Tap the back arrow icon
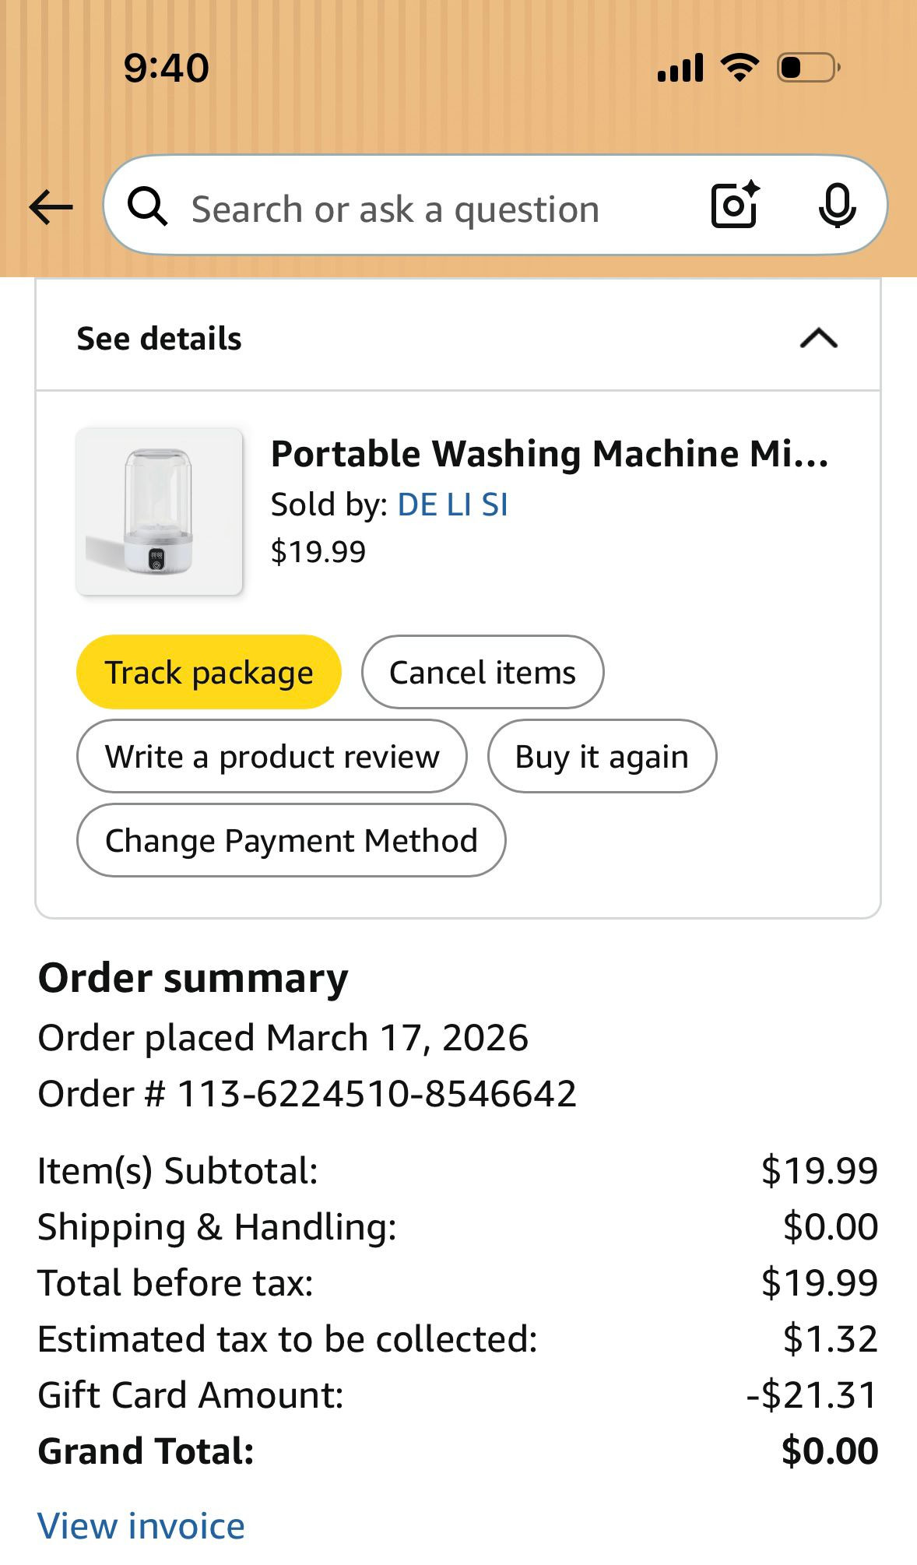Screen dimensions: 917x1565 pyautogui.click(x=51, y=207)
